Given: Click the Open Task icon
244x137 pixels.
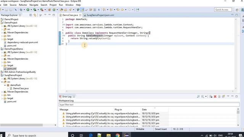Looking at the screenshot, I should pyautogui.click(x=66, y=10).
